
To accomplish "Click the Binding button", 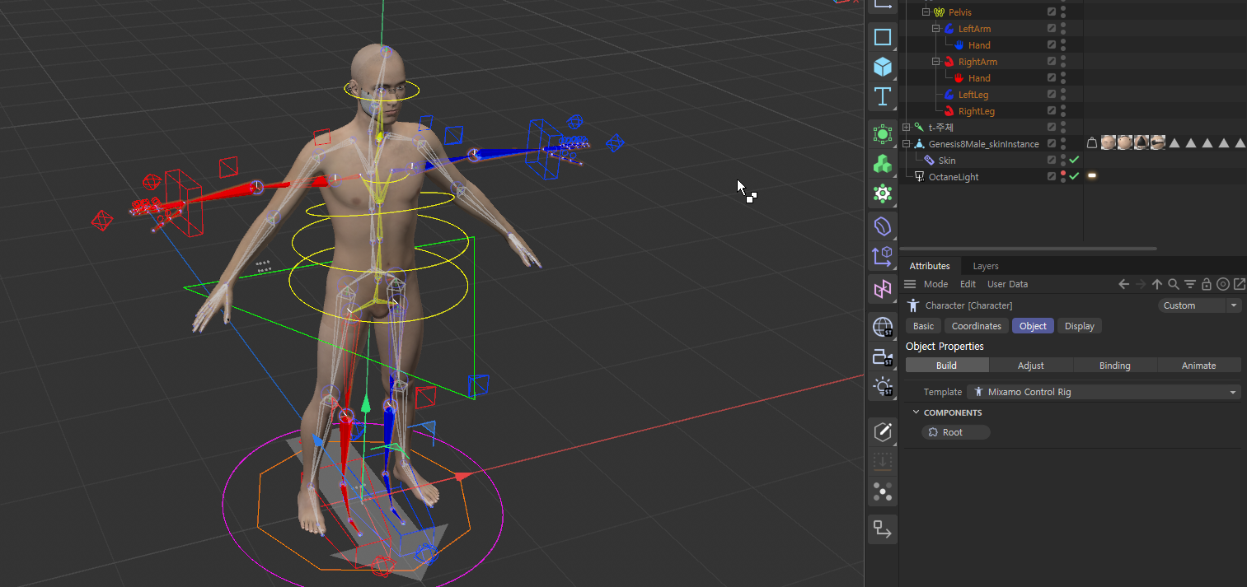I will pyautogui.click(x=1115, y=366).
